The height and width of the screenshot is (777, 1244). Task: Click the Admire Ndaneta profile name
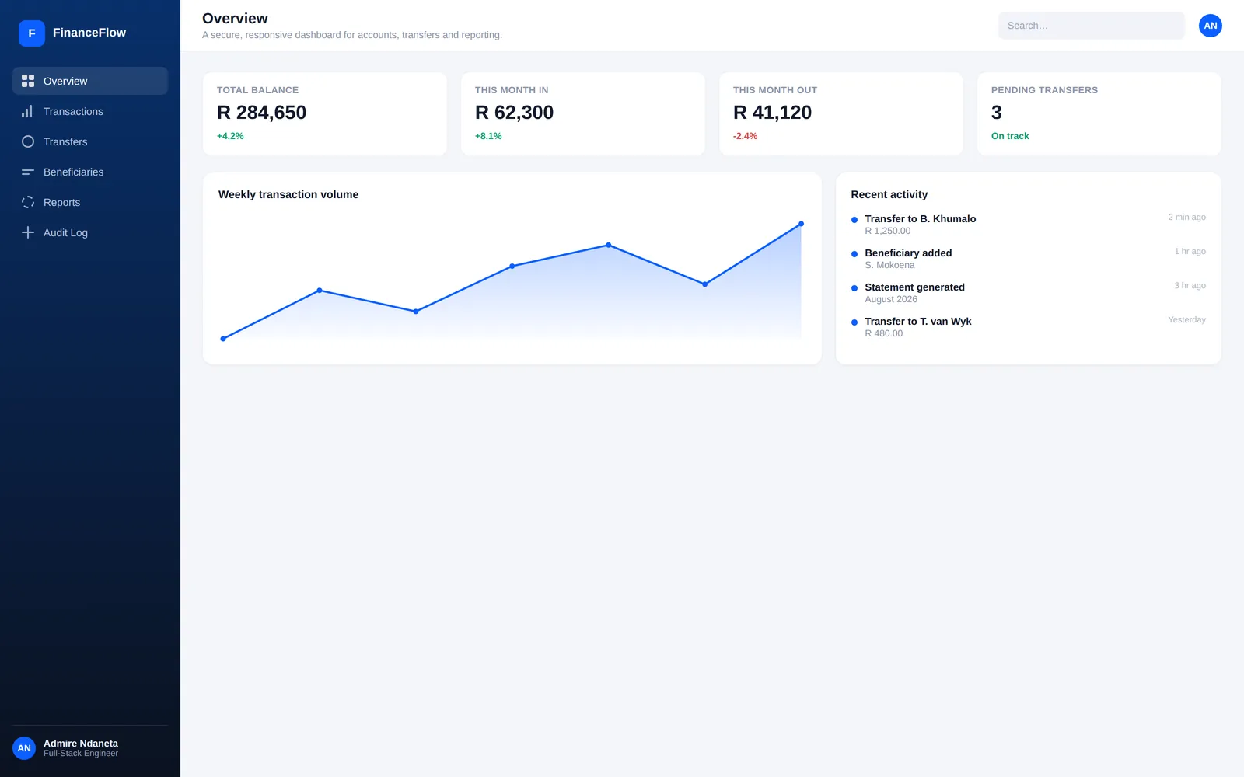(x=81, y=744)
